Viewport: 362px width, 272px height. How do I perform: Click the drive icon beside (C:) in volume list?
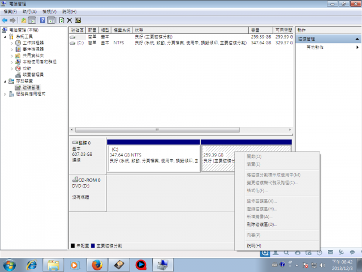click(x=72, y=43)
